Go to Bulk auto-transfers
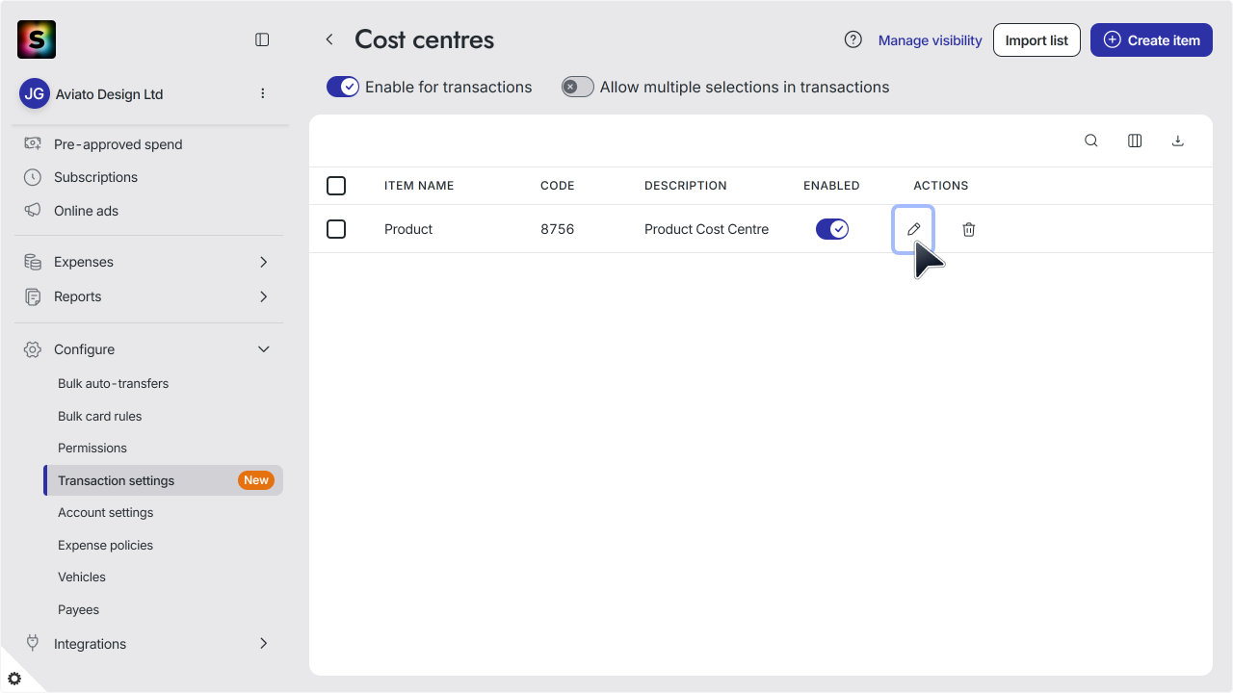 (x=113, y=383)
